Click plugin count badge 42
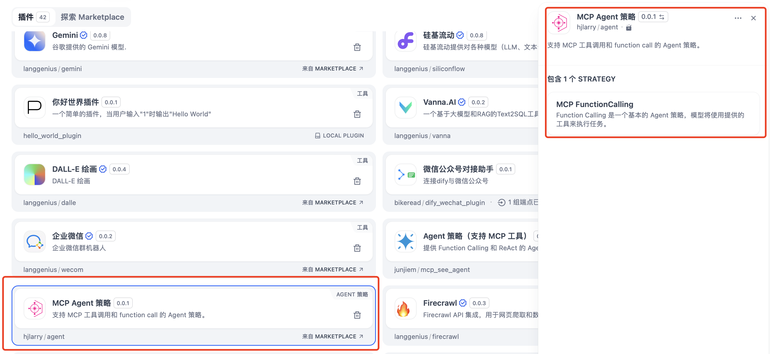The height and width of the screenshot is (354, 770). tap(43, 17)
